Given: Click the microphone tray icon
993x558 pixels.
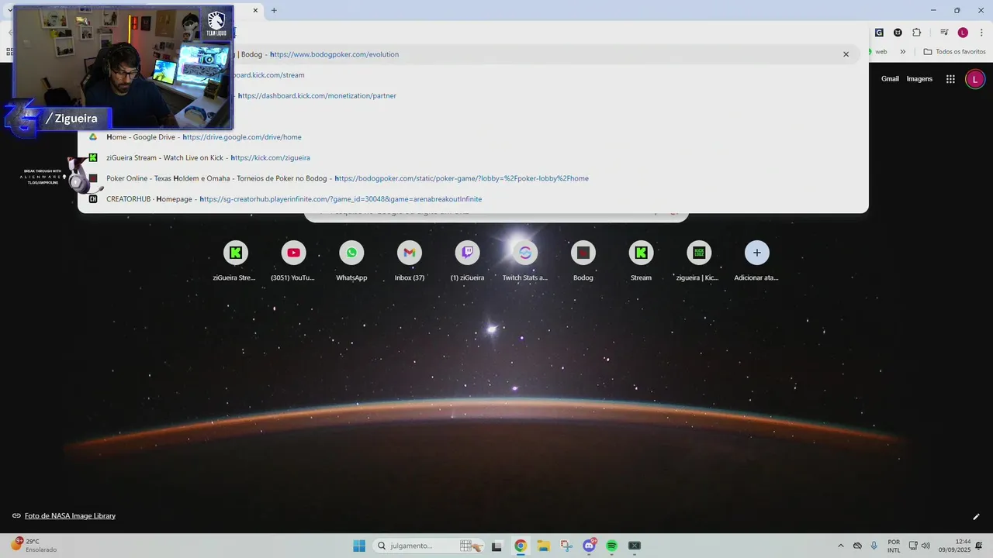Looking at the screenshot, I should coord(874,546).
